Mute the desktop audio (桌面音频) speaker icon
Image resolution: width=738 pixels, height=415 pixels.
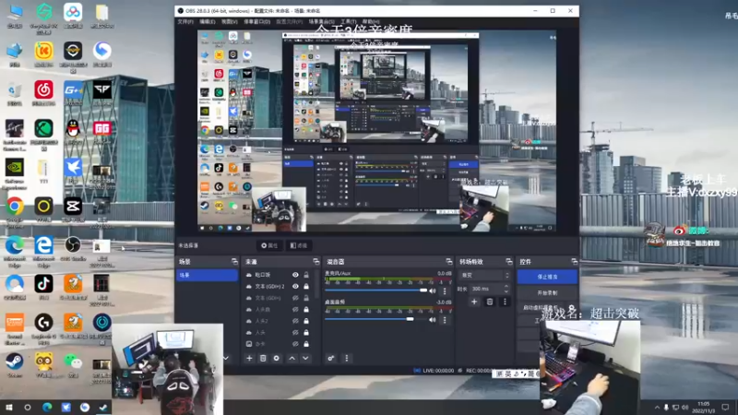(x=433, y=320)
